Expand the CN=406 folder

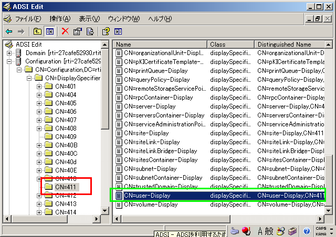tap(39, 112)
